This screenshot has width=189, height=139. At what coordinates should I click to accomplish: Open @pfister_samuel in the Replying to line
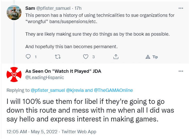pos(48,90)
